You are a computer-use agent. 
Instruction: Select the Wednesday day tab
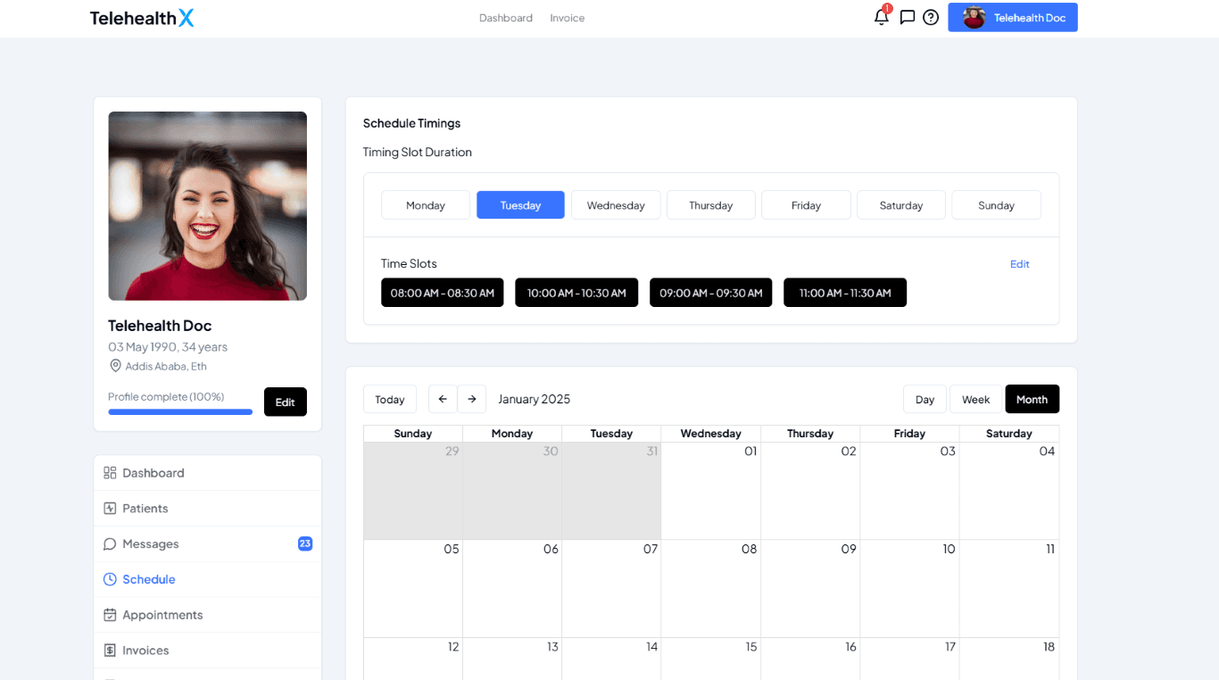(616, 205)
